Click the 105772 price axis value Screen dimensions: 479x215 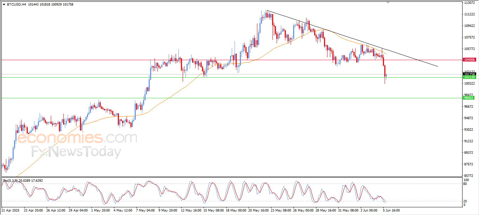pos(470,49)
